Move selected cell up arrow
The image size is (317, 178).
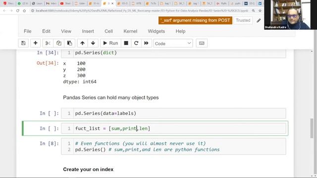click(x=82, y=43)
